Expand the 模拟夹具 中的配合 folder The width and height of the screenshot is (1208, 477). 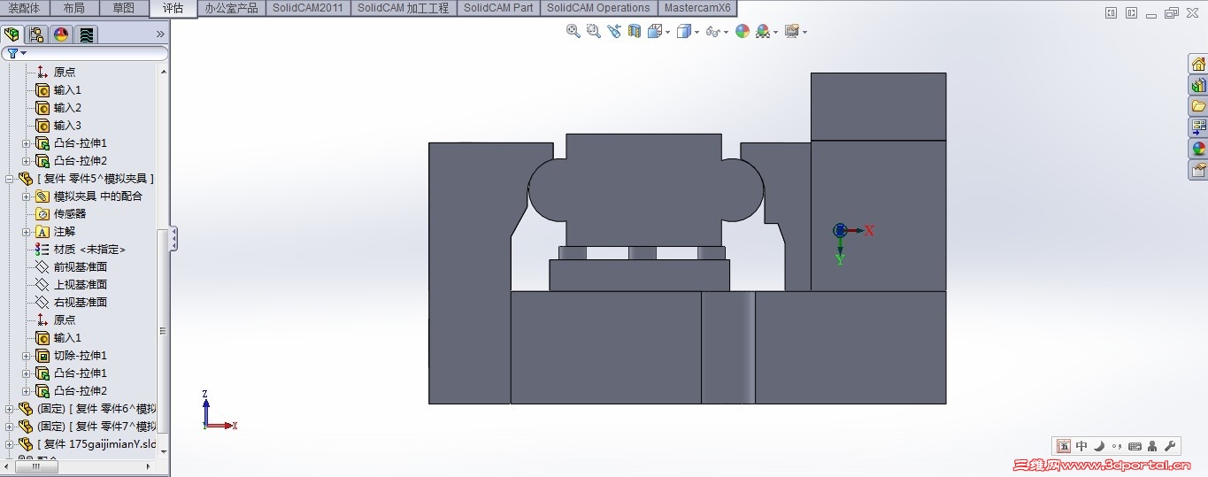(27, 196)
